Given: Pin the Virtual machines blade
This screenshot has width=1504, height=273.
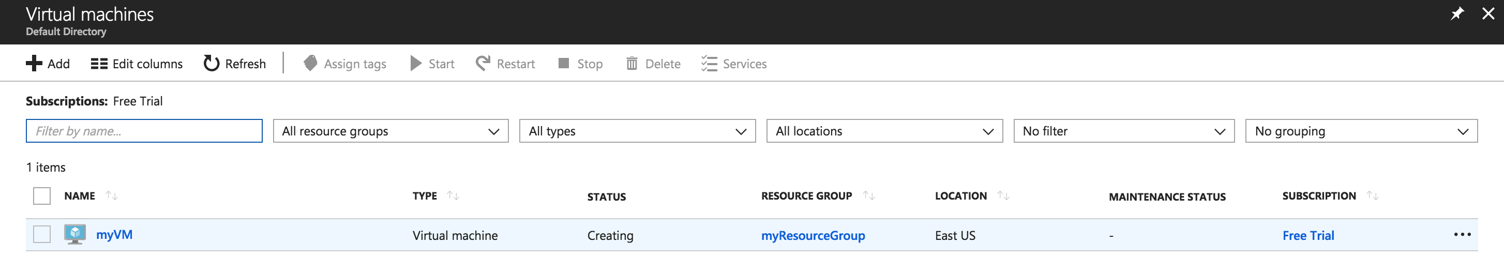Looking at the screenshot, I should coord(1457,13).
